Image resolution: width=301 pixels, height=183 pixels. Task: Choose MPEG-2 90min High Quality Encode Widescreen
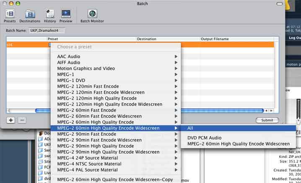(x=116, y=152)
